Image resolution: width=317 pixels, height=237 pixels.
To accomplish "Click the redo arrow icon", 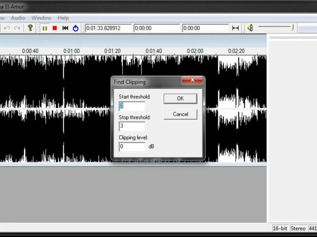I will [17, 28].
